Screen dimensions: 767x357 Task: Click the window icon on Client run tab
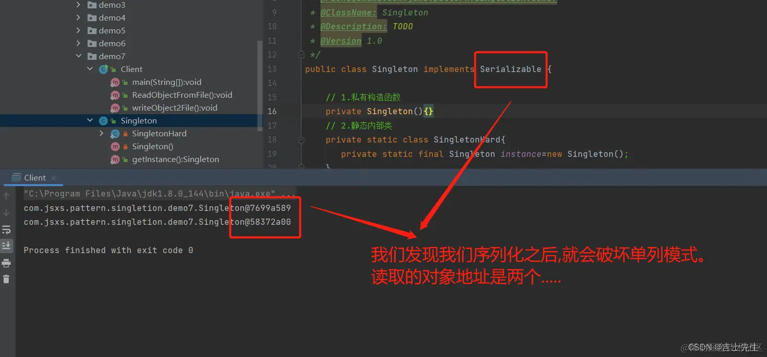pos(16,177)
